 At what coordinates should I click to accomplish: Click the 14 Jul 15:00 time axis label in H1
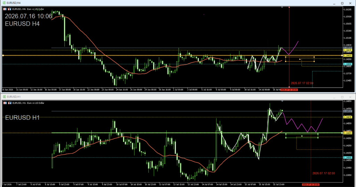(x=222, y=185)
